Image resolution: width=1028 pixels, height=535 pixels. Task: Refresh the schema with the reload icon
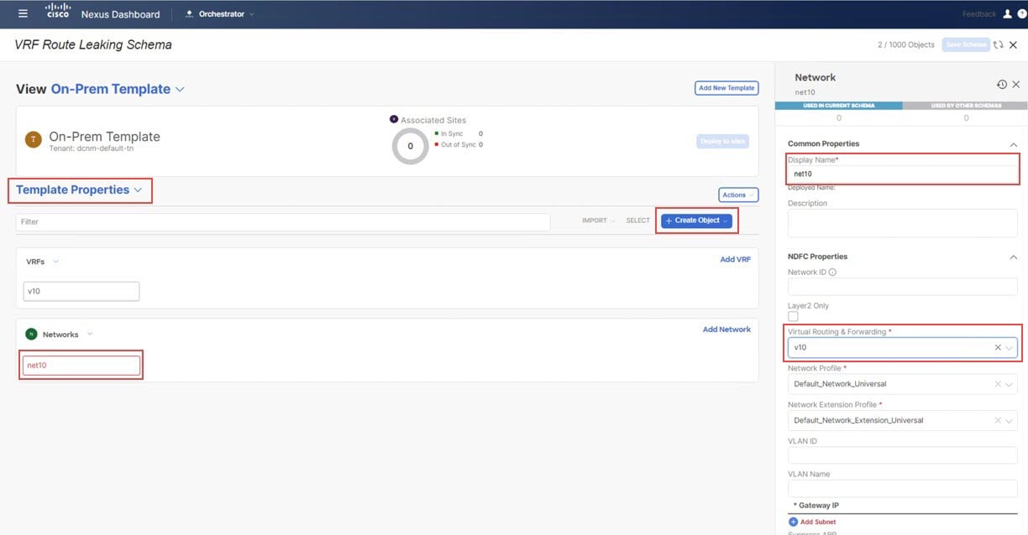click(x=998, y=44)
